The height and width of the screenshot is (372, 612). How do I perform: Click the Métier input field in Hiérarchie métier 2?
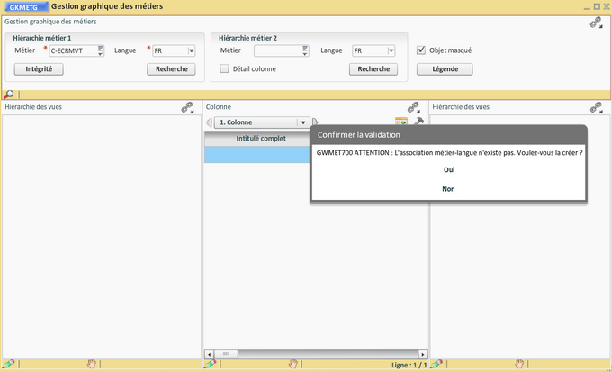[277, 51]
